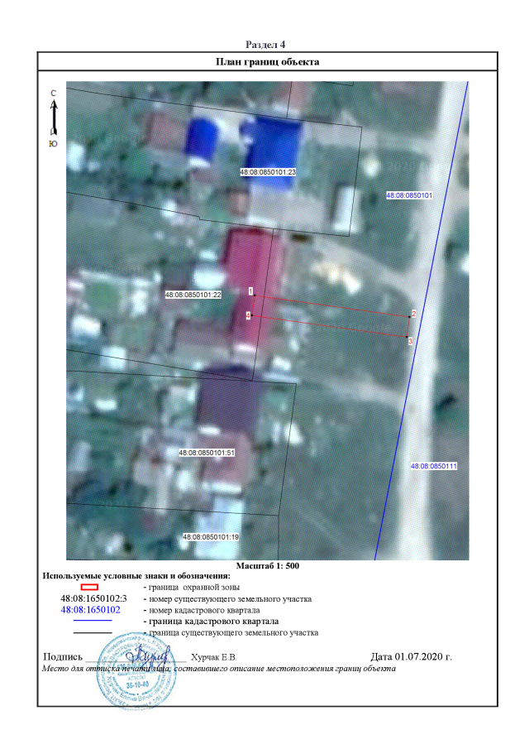
Task: Click parcel label 48:08:0850101:22
Action: tap(193, 295)
